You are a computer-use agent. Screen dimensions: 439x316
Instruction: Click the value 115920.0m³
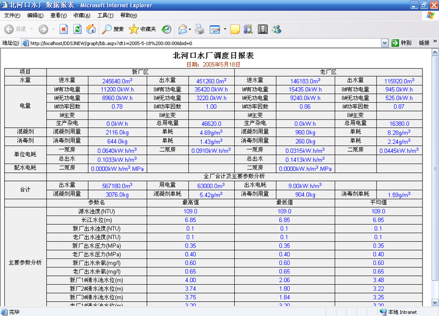pyautogui.click(x=399, y=81)
